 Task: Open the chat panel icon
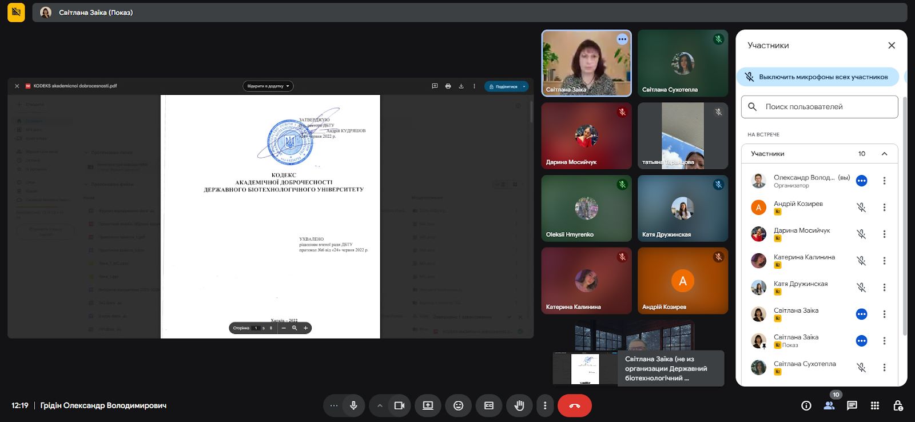(x=852, y=405)
